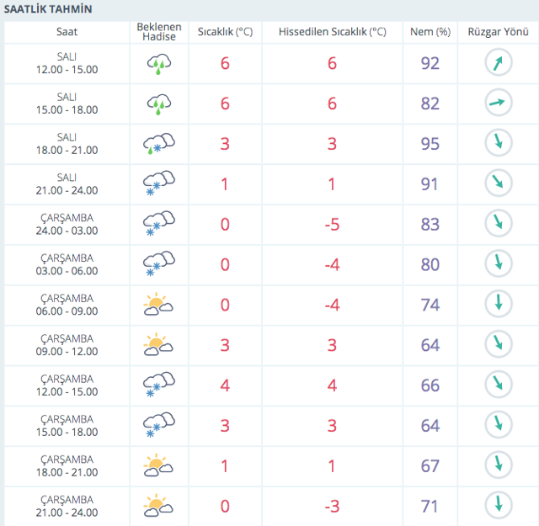Click the wind direction compass for Salı 12.00 - 15.00
Viewport: 539px width, 526px height.
click(498, 63)
